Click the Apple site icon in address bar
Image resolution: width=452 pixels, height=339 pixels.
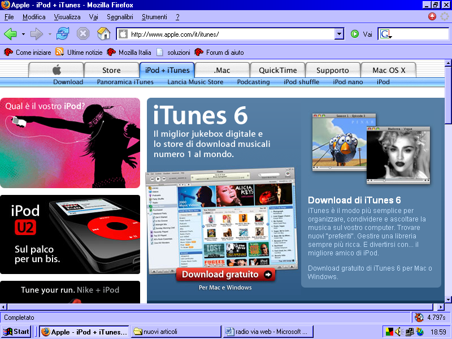(x=123, y=34)
